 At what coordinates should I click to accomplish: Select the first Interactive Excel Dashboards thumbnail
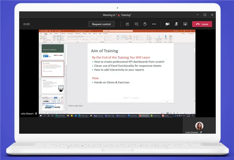coord(53,52)
